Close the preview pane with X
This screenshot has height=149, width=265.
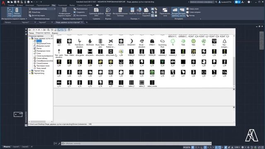[x=234, y=89]
